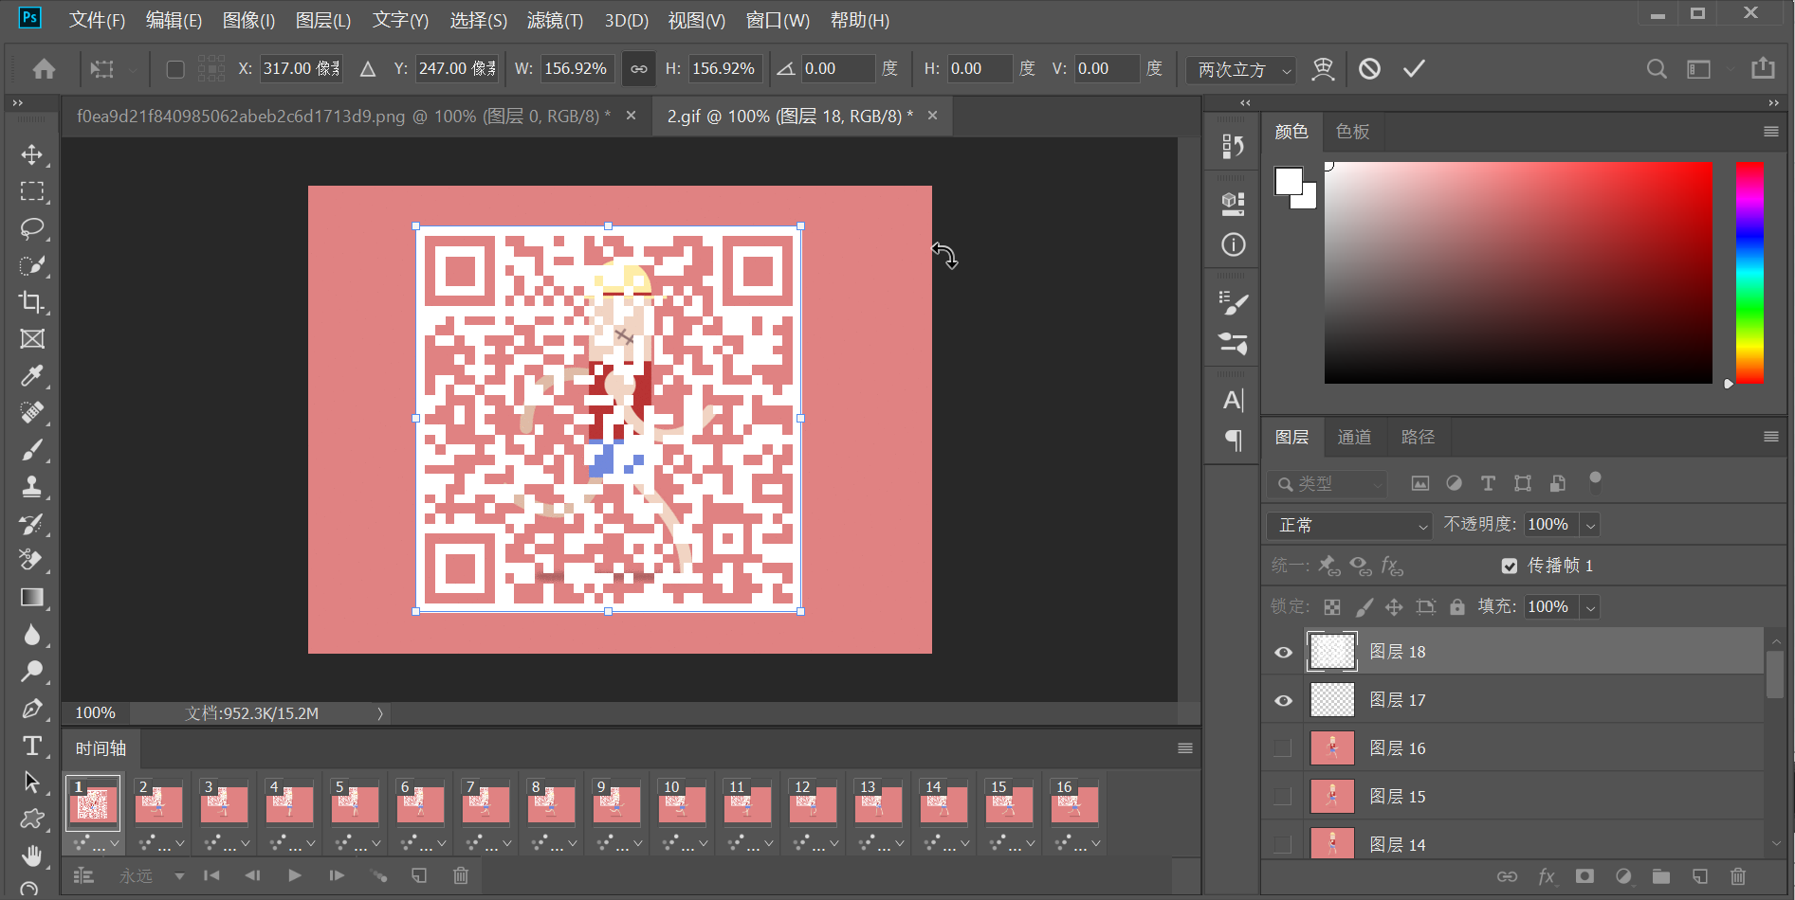Select animation frame 8 thumbnail
The width and height of the screenshot is (1795, 900).
coord(551,805)
